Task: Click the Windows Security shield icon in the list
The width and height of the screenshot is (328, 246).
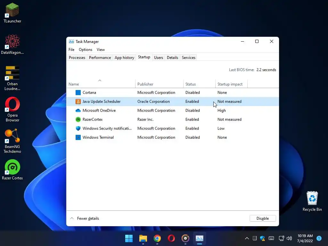Action: (78, 128)
